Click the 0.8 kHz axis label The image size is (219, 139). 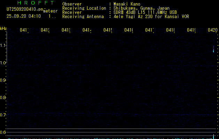click(3, 97)
